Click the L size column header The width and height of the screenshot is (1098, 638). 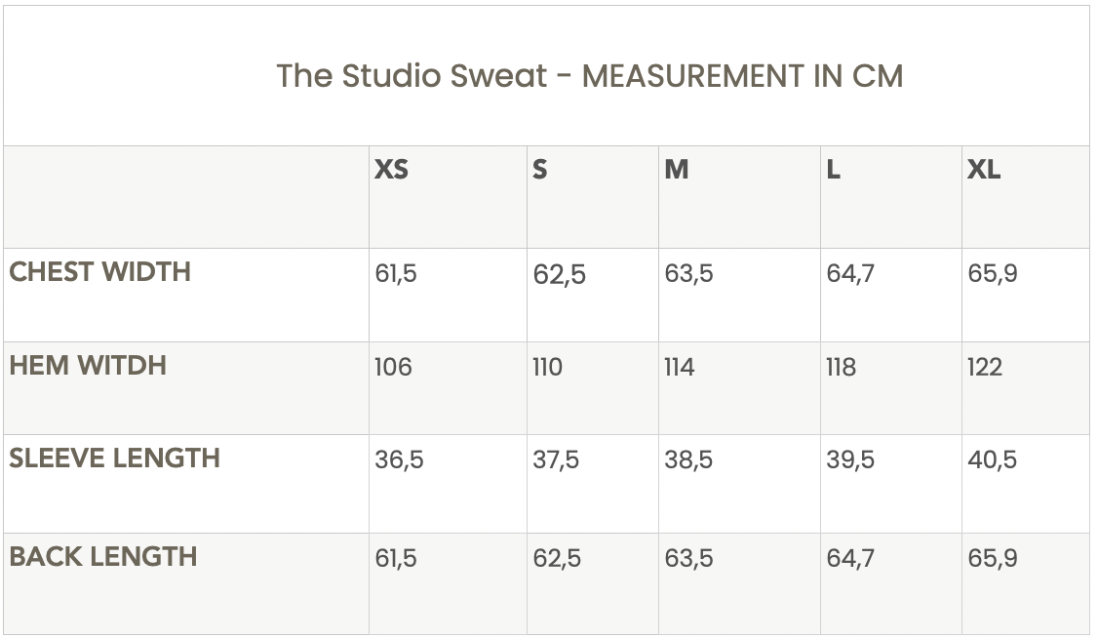(833, 170)
